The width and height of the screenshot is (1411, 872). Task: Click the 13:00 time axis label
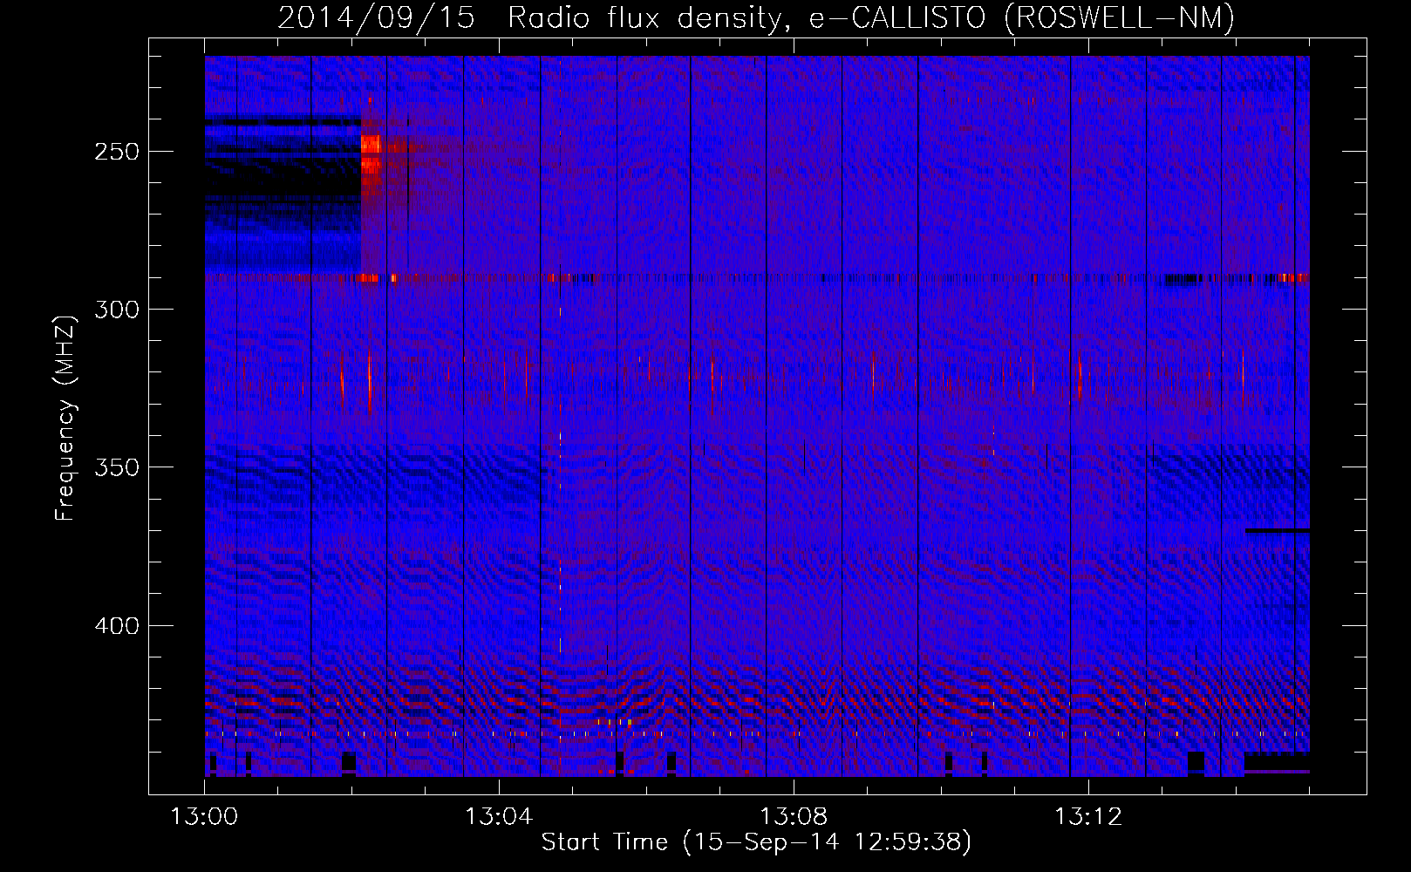coord(204,817)
